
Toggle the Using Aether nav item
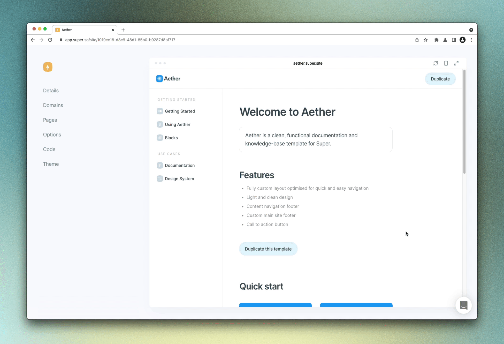pos(177,124)
